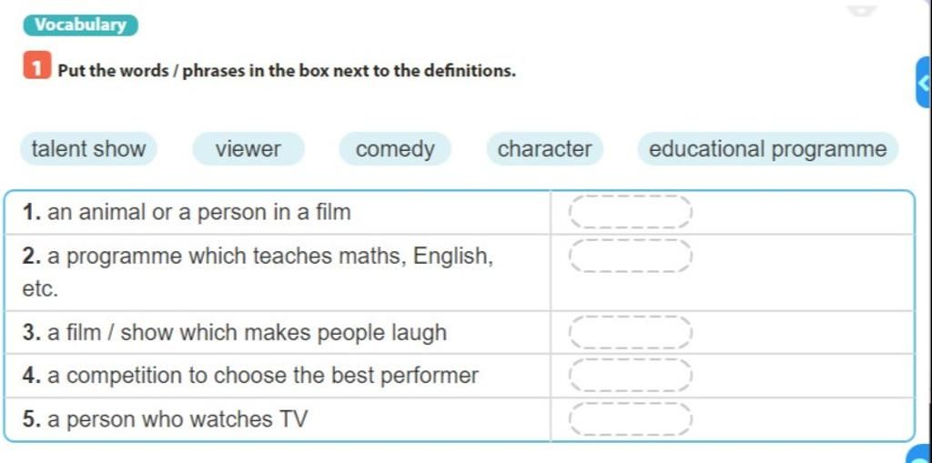
Task: Click answer box for 'watches TV' definition
Action: pos(630,419)
